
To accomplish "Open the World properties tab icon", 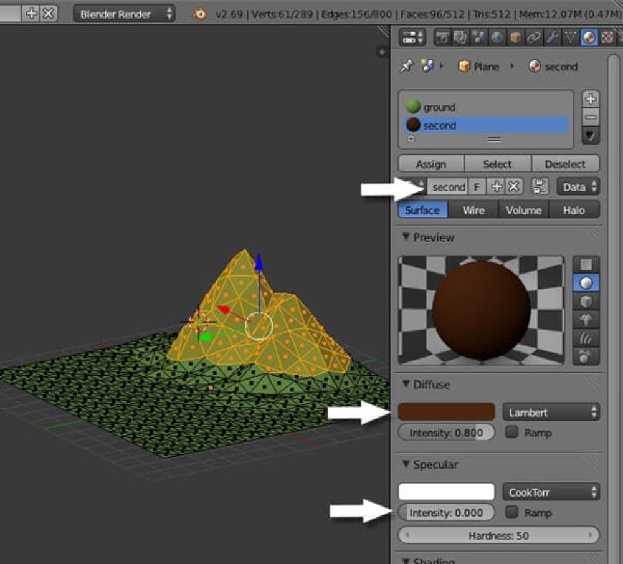I will pos(497,38).
